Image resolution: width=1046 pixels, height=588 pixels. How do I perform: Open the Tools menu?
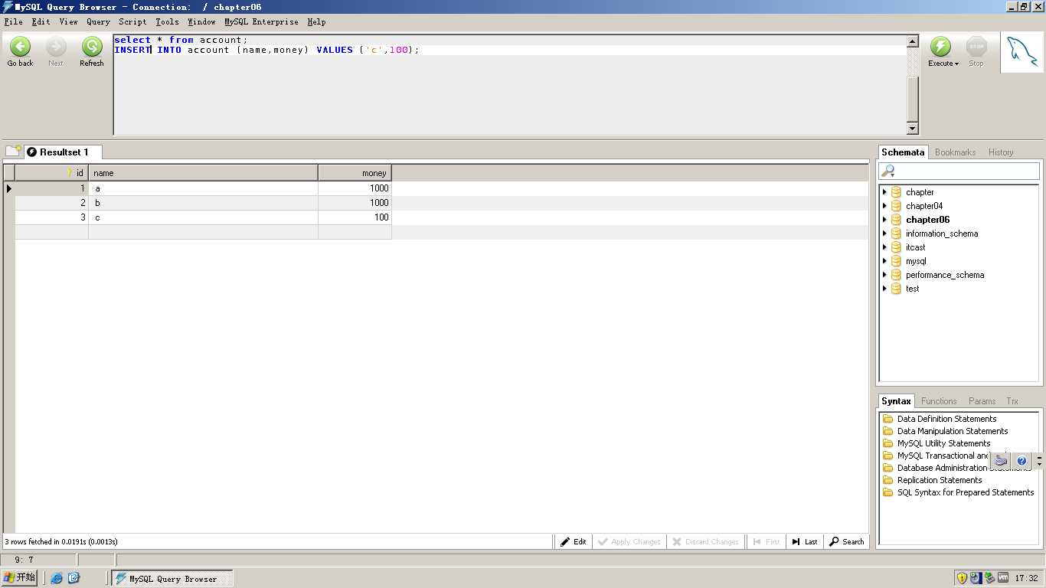pos(167,22)
